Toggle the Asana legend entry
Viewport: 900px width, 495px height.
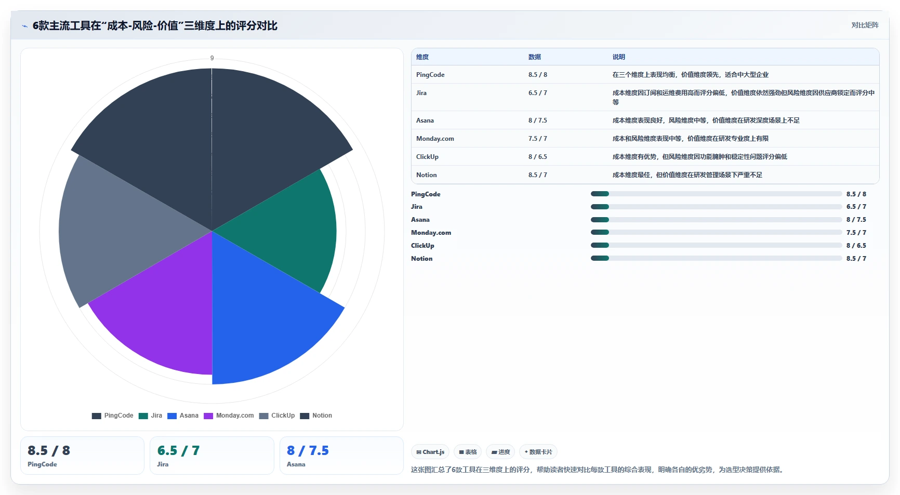[183, 416]
